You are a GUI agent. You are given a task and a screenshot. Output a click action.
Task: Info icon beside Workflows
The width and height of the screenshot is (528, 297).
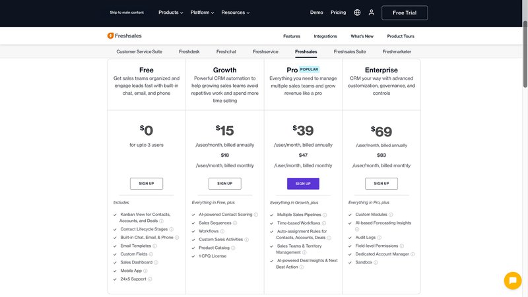222,232
